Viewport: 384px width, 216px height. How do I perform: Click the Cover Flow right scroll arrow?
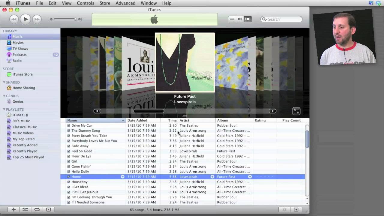point(273,111)
